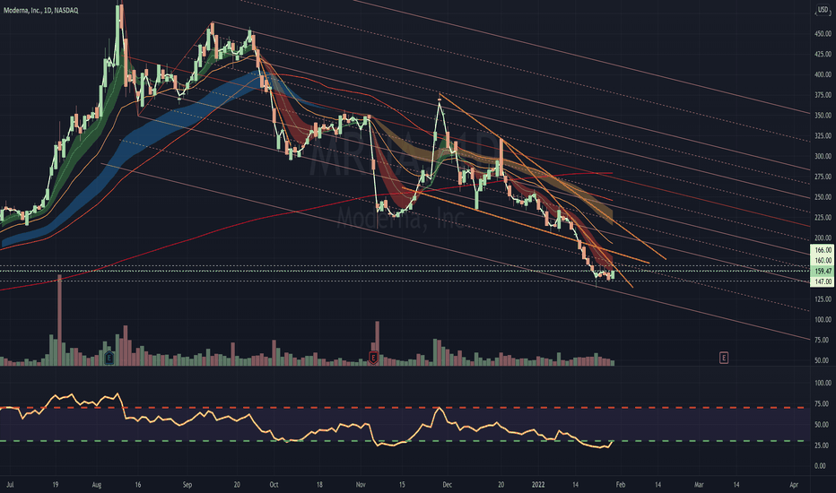Click the Jul date label
This screenshot has height=493, width=836.
(10, 485)
